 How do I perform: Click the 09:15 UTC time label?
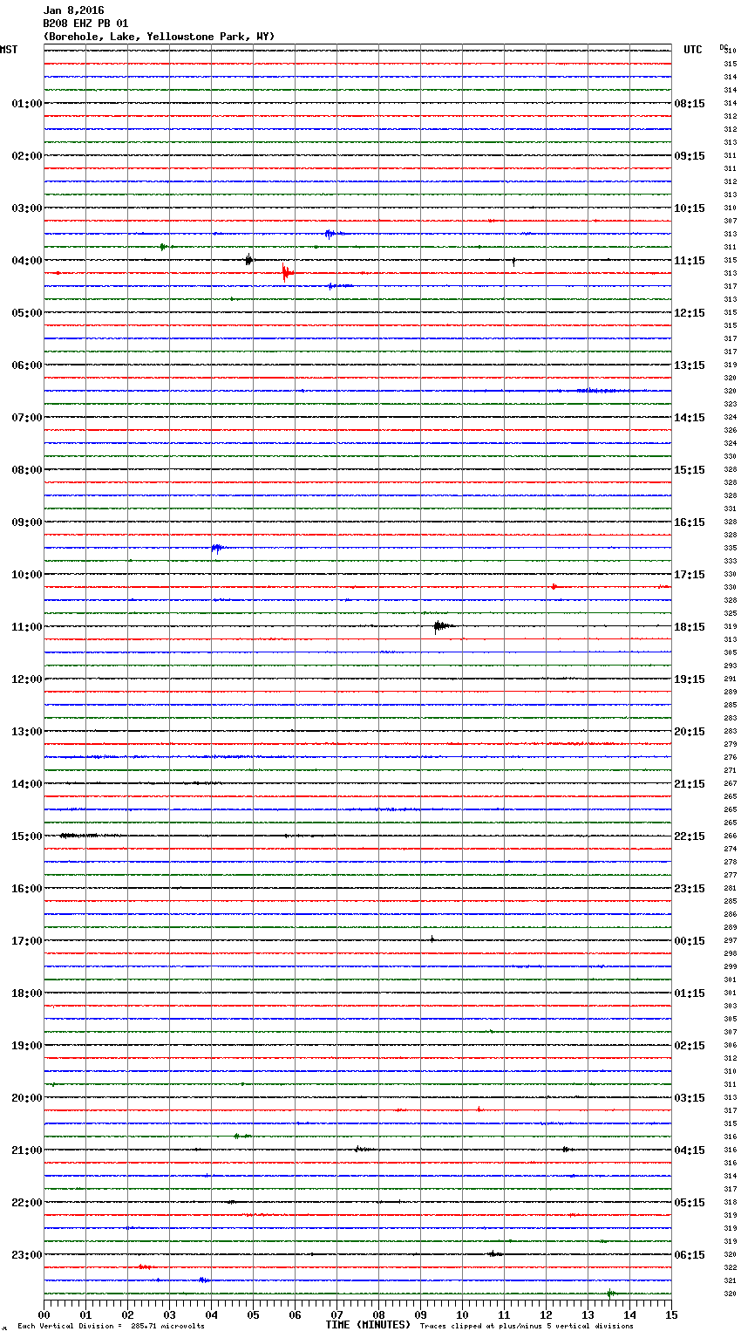[690, 156]
